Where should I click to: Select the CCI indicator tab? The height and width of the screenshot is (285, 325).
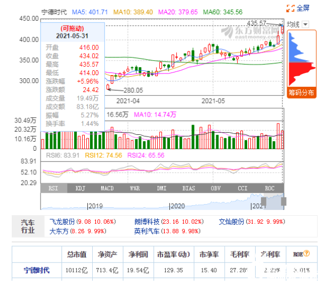243,188
